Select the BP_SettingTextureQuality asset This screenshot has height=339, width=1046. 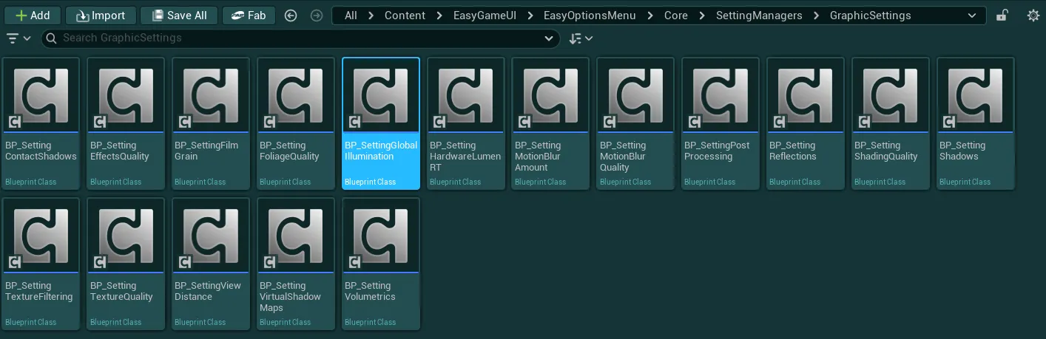[x=126, y=264]
